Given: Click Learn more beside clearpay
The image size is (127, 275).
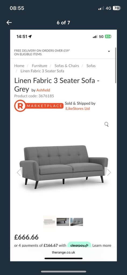Looking at the screenshot, I should click(102, 245).
